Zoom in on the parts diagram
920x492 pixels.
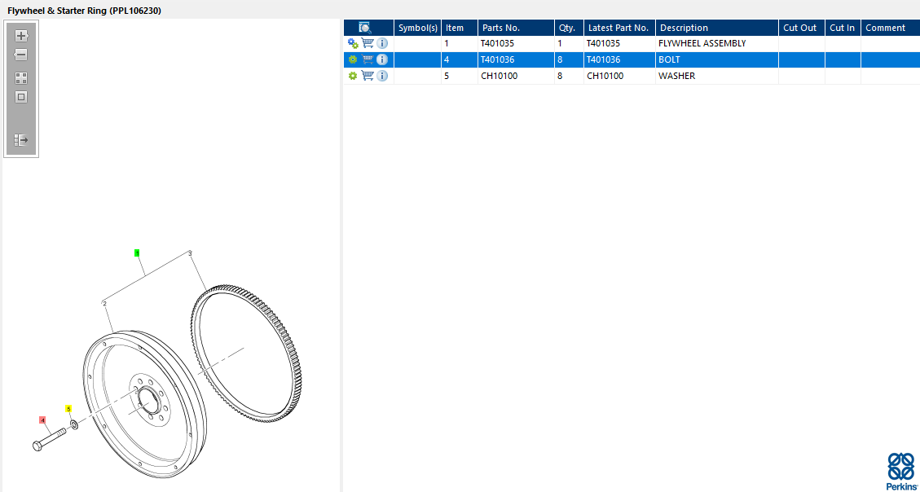click(x=21, y=36)
